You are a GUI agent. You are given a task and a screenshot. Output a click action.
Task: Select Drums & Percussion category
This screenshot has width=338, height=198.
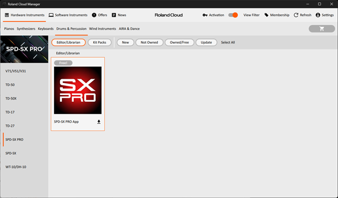point(71,29)
